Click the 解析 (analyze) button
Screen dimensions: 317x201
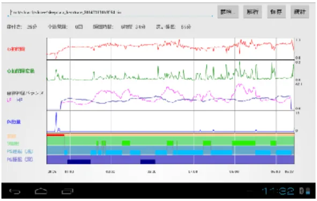tap(253, 12)
